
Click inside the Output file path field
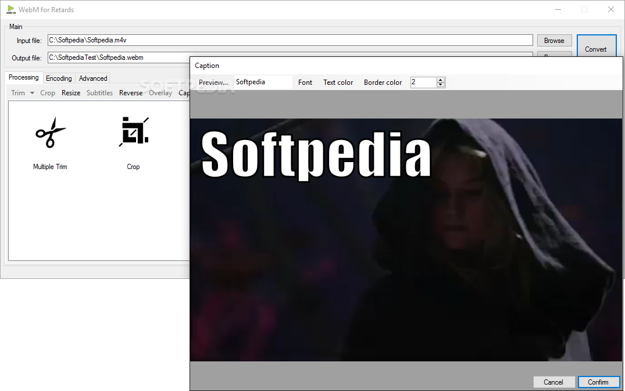click(119, 58)
